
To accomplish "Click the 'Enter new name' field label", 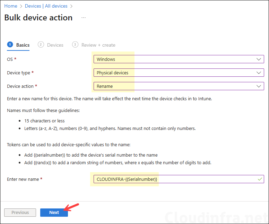I will pos(23,179).
